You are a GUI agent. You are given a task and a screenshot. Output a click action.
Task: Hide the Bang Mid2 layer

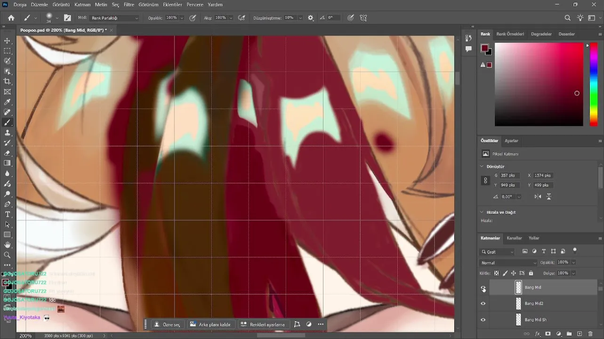[483, 304]
